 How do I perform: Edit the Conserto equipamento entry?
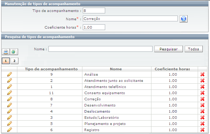click(x=9, y=93)
